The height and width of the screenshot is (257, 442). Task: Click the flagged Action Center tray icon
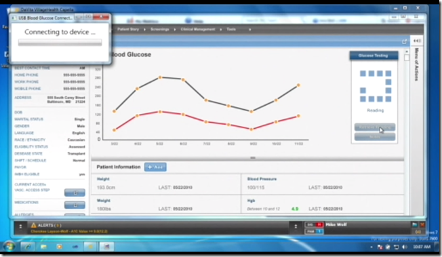point(380,247)
